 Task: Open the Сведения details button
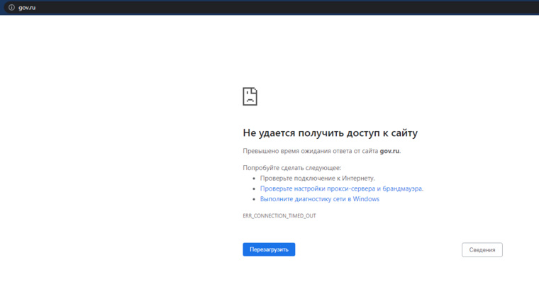pos(482,250)
